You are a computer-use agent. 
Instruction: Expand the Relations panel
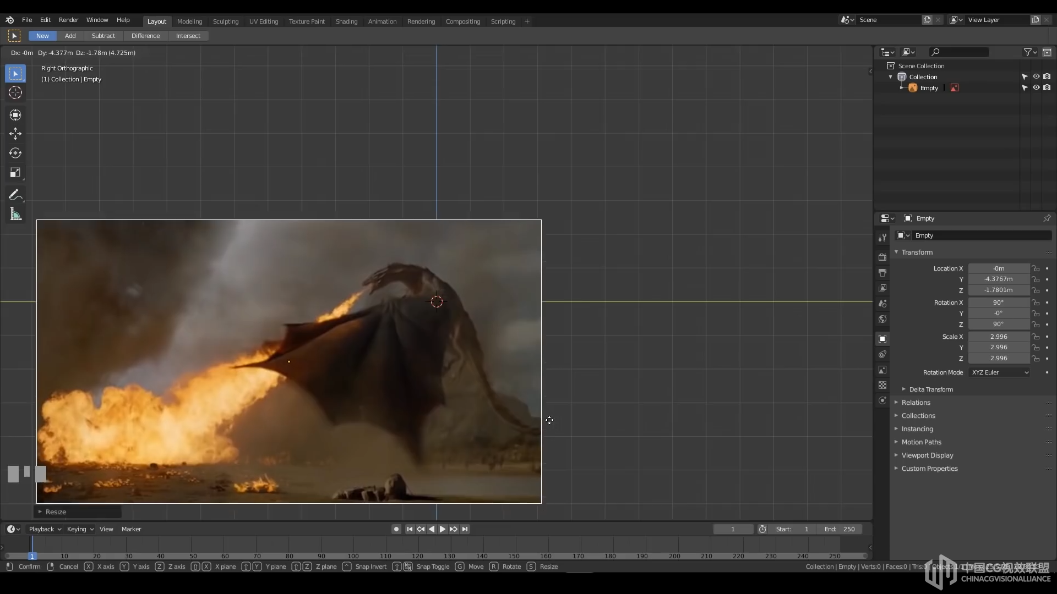[x=896, y=403]
